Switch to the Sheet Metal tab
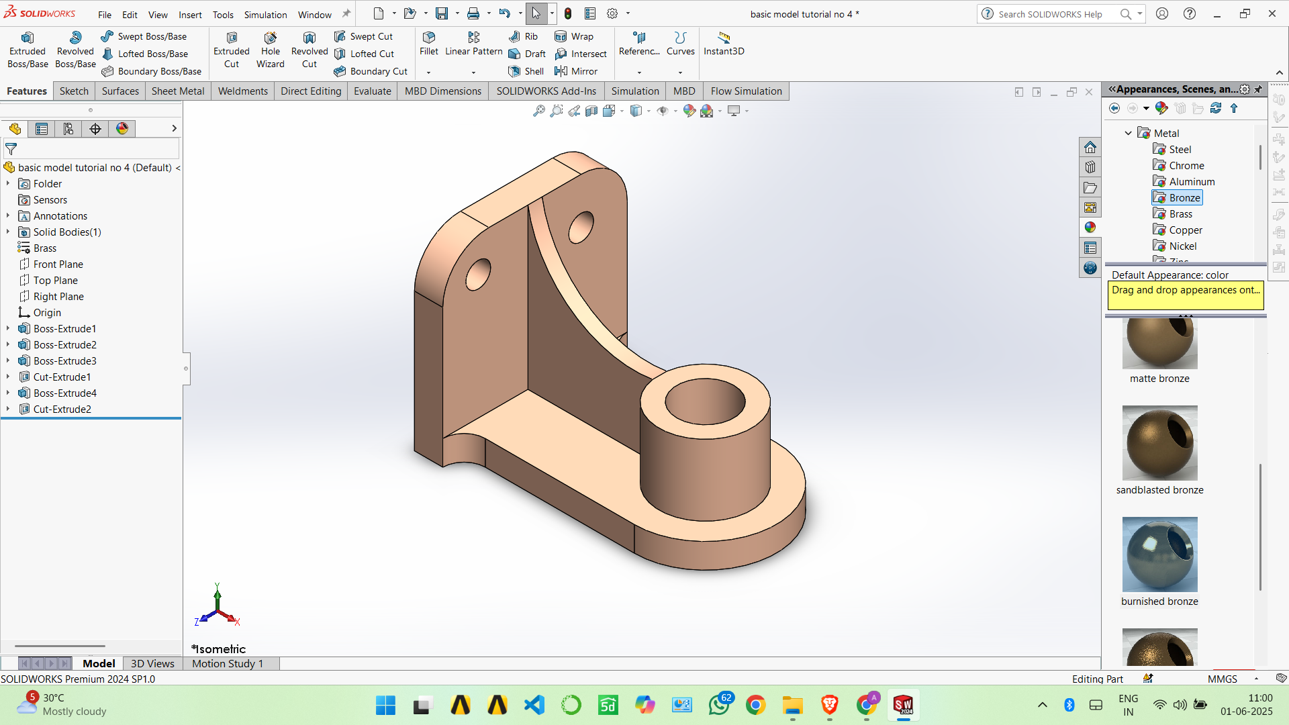Image resolution: width=1289 pixels, height=725 pixels. 178,91
